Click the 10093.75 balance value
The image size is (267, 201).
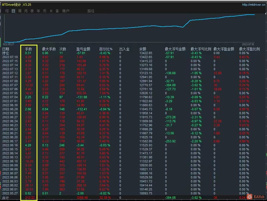point(146,193)
